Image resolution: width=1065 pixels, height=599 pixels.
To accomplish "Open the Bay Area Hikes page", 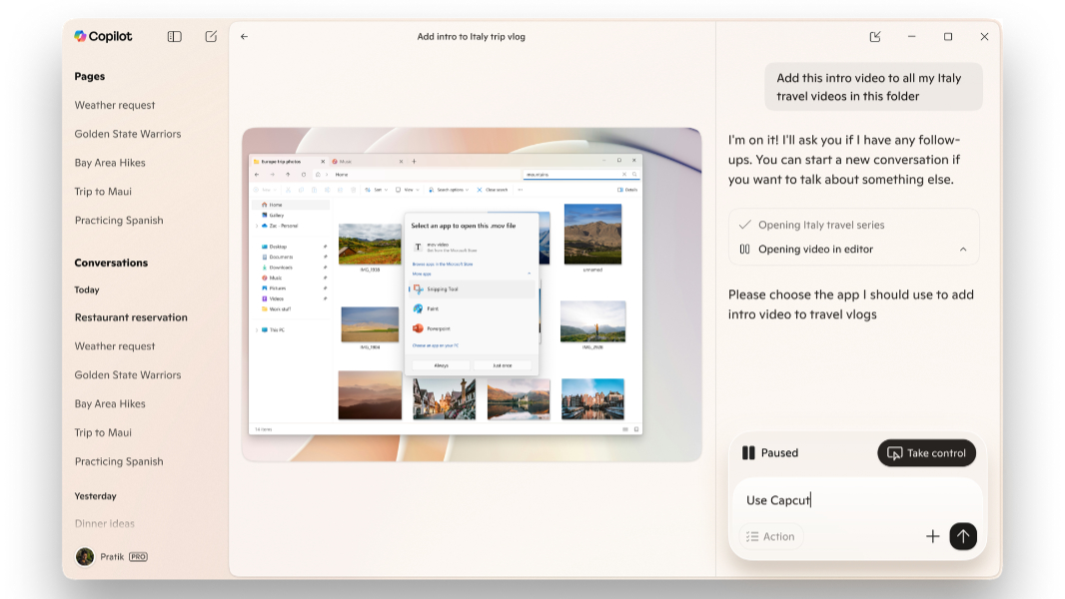I will pos(110,163).
